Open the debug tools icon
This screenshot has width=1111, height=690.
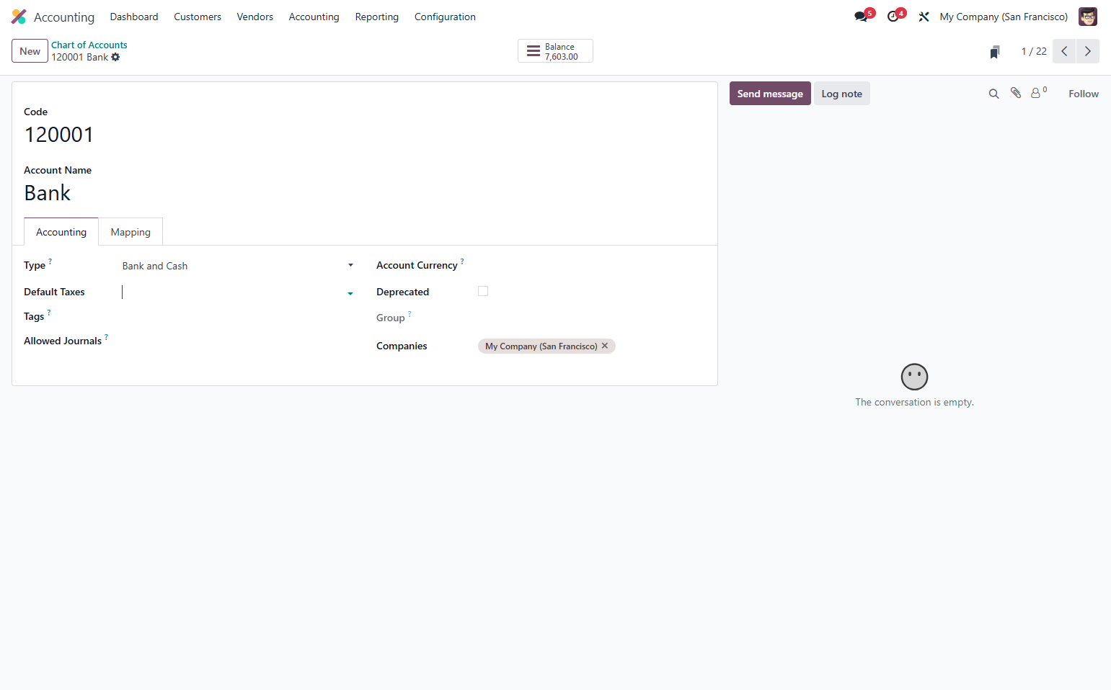point(924,17)
